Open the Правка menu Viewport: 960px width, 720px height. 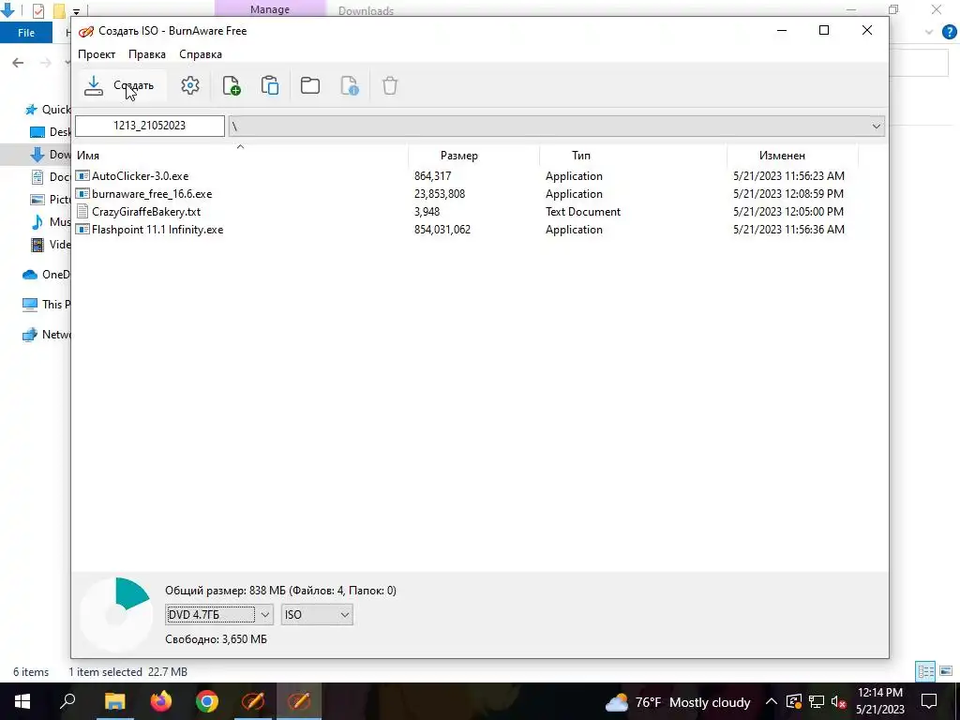click(147, 54)
